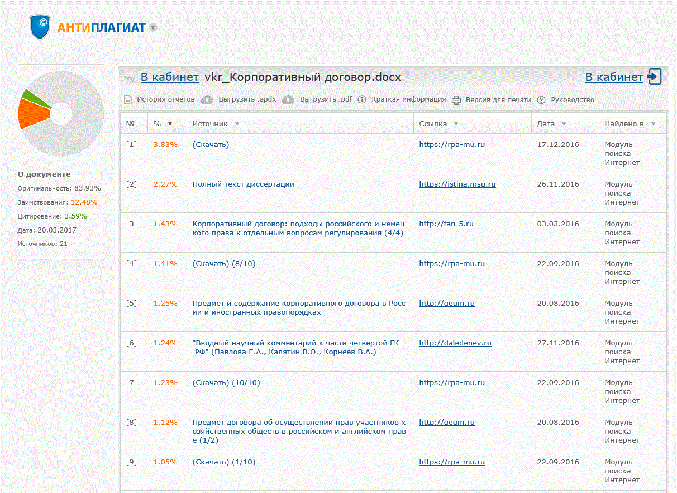This screenshot has height=493, width=677.
Task: Click the left В кабинет link
Action: 169,77
